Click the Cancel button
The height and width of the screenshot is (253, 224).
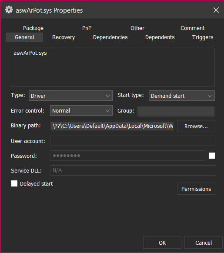click(204, 243)
